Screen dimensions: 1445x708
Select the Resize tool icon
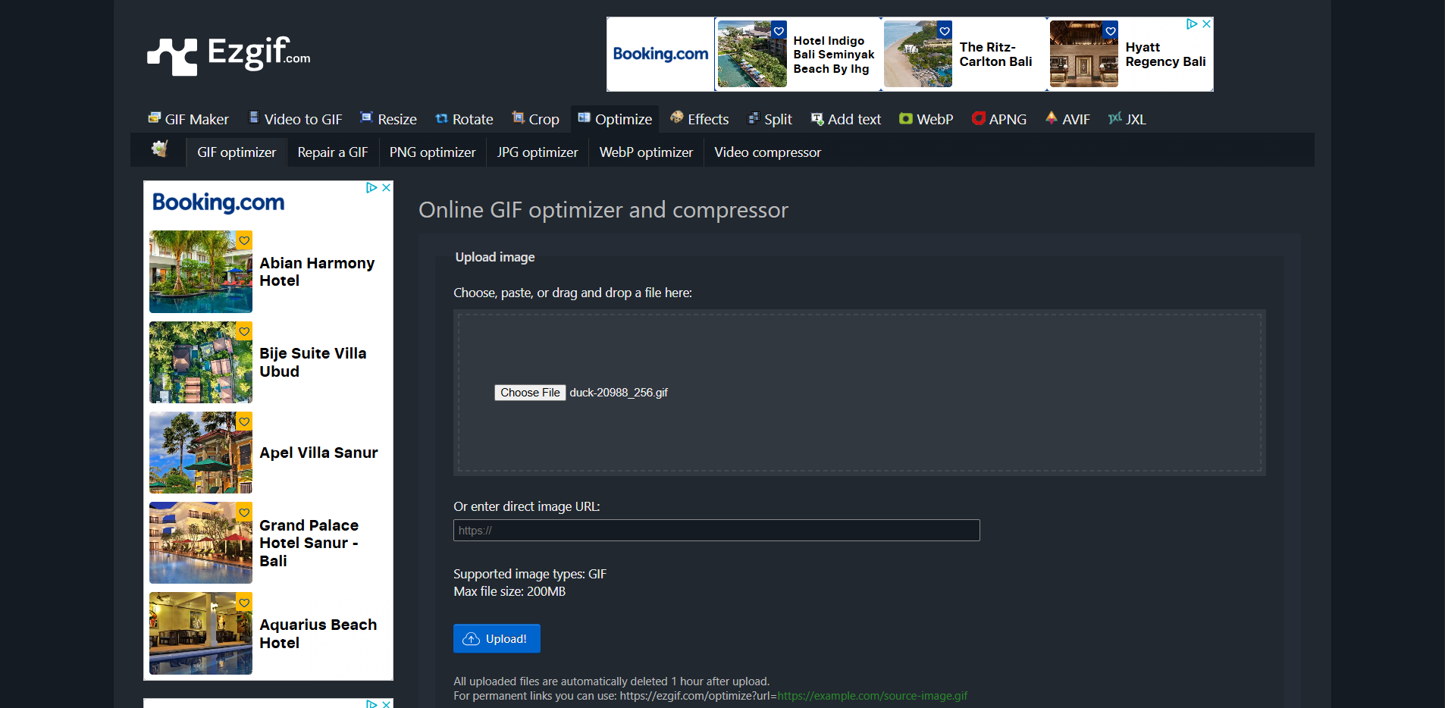click(366, 119)
